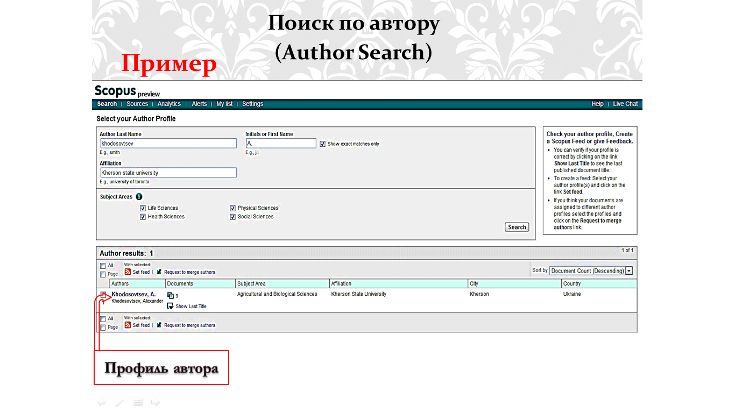Go to previous slide arrow icon
The width and height of the screenshot is (735, 413).
(x=101, y=402)
